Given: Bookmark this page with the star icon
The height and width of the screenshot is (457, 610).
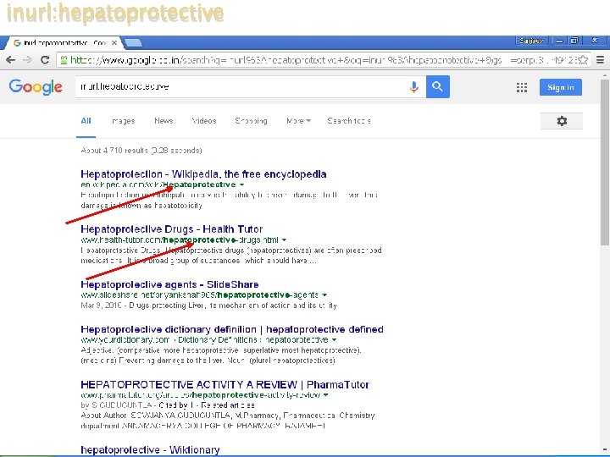Looking at the screenshot, I should click(x=582, y=60).
